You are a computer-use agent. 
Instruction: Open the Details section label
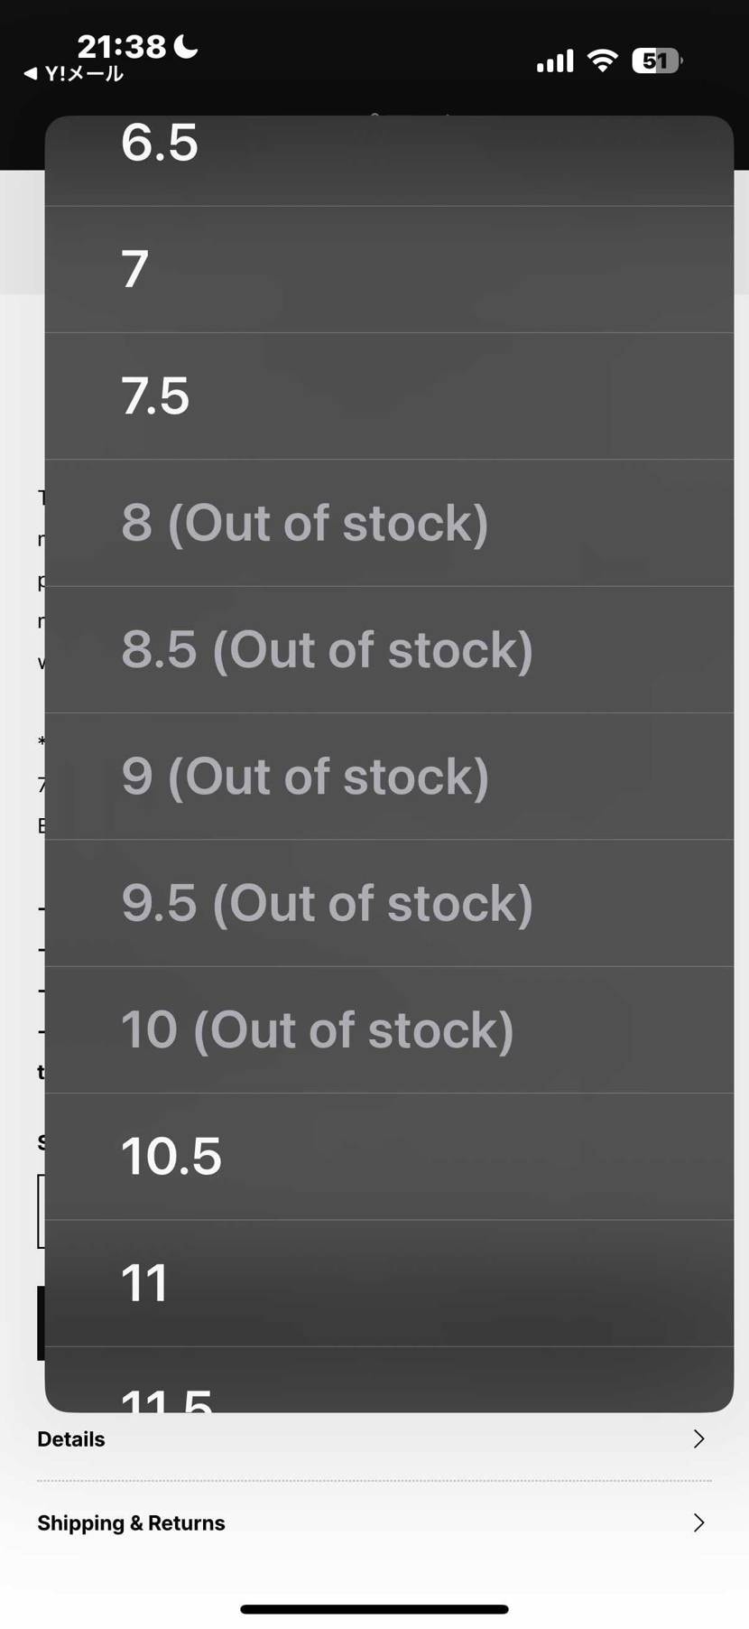[71, 1439]
